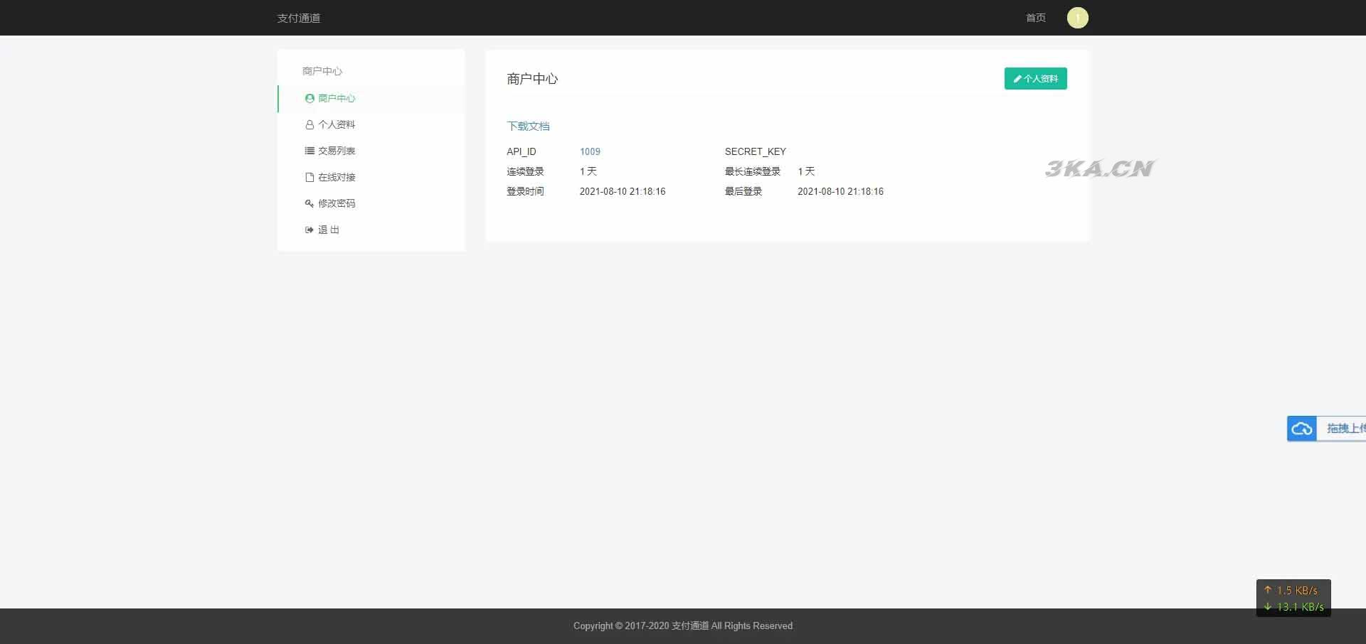Open the 交易列表 sidebar entry
This screenshot has width=1366, height=644.
pyautogui.click(x=371, y=151)
